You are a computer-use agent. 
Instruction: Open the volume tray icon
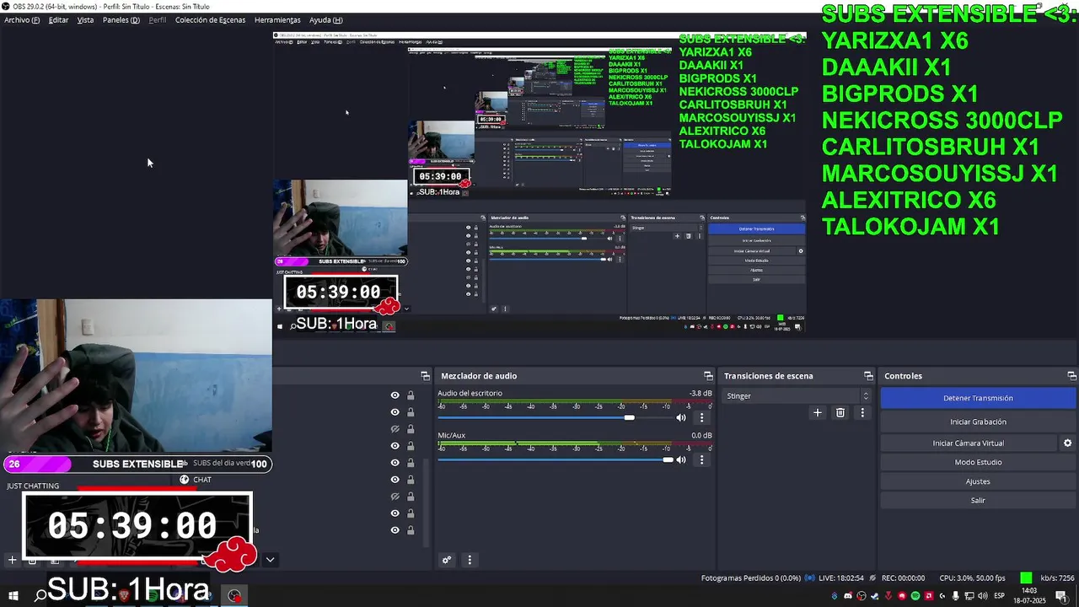pyautogui.click(x=983, y=597)
